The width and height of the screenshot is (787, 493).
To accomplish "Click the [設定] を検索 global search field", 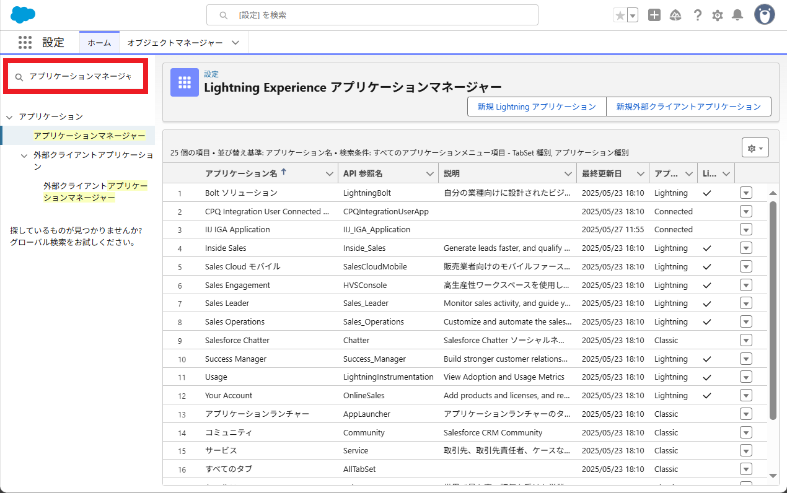I will 372,15.
